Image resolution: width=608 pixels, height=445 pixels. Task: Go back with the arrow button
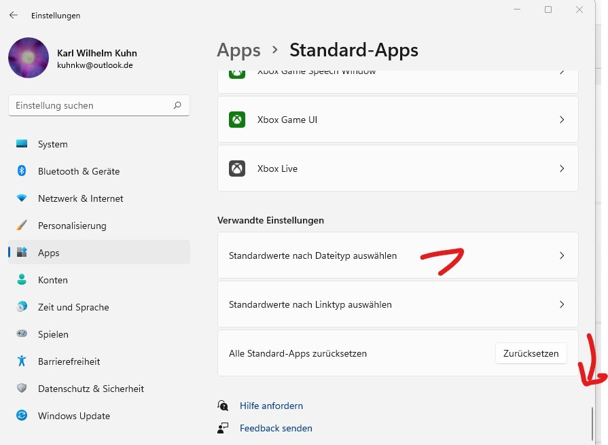tap(14, 15)
